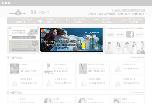Open the 비즈메카 헤어짱 link
Viewport: 152px width, 105px height.
pos(124,14)
